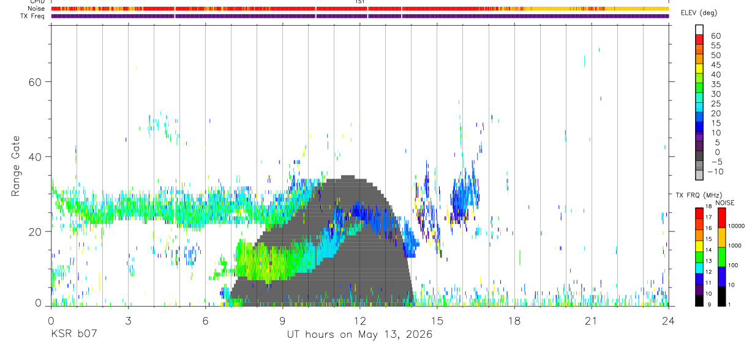The image size is (752, 347).
Task: Select the 'TX FRQ (MHz)' legend title
Action: coord(697,195)
